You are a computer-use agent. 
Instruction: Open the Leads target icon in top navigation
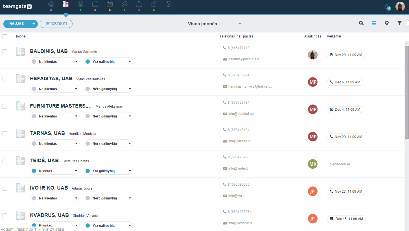51,4
